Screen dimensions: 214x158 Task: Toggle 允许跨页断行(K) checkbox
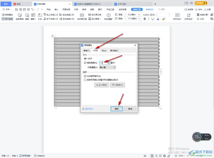point(85,76)
